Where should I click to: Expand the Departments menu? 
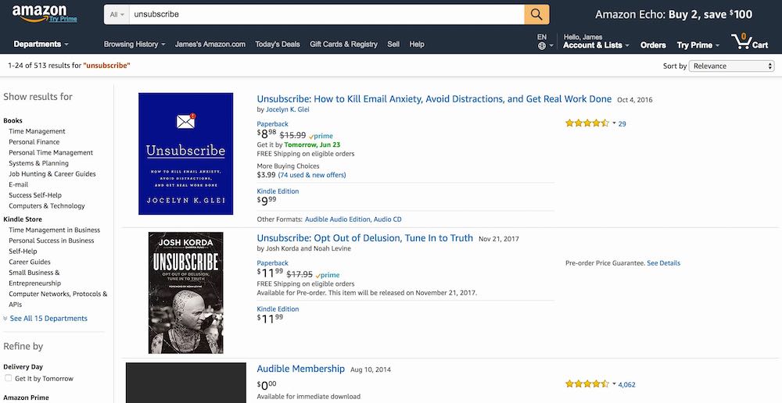click(x=41, y=45)
